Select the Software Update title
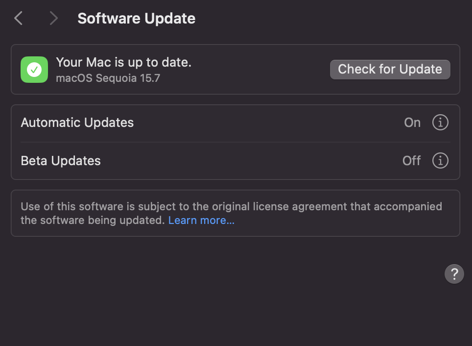Screen dimensions: 472x346 click(136, 18)
